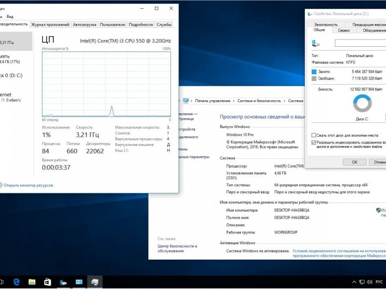Click the CPU usage graph
Image resolution: width=386 pixels, height=289 pixels.
[106, 84]
